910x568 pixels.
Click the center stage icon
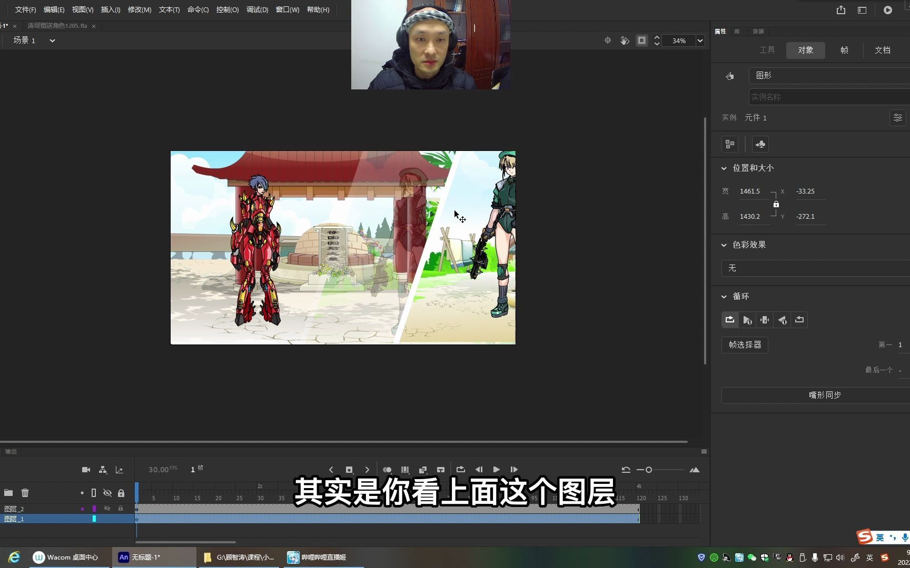point(608,40)
